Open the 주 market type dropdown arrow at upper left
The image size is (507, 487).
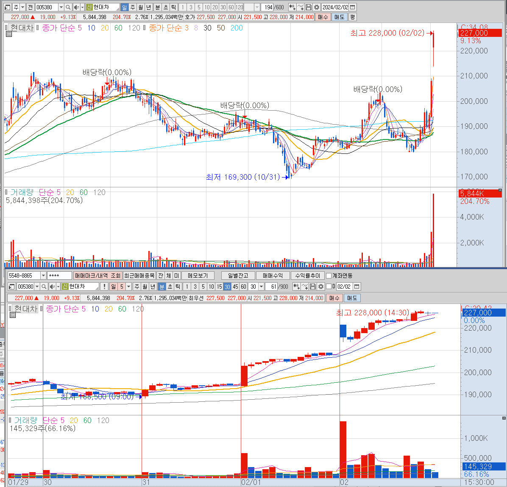pos(22,7)
